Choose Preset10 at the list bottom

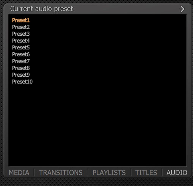22,82
